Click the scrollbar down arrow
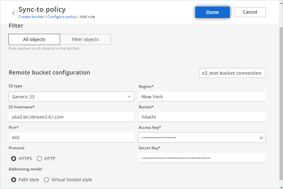Viewport: 283px width, 189px height. tap(281, 187)
